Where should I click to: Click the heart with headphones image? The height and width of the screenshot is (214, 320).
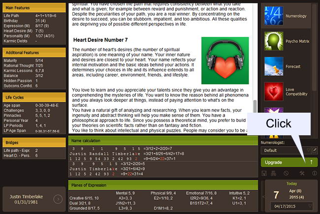225,61
